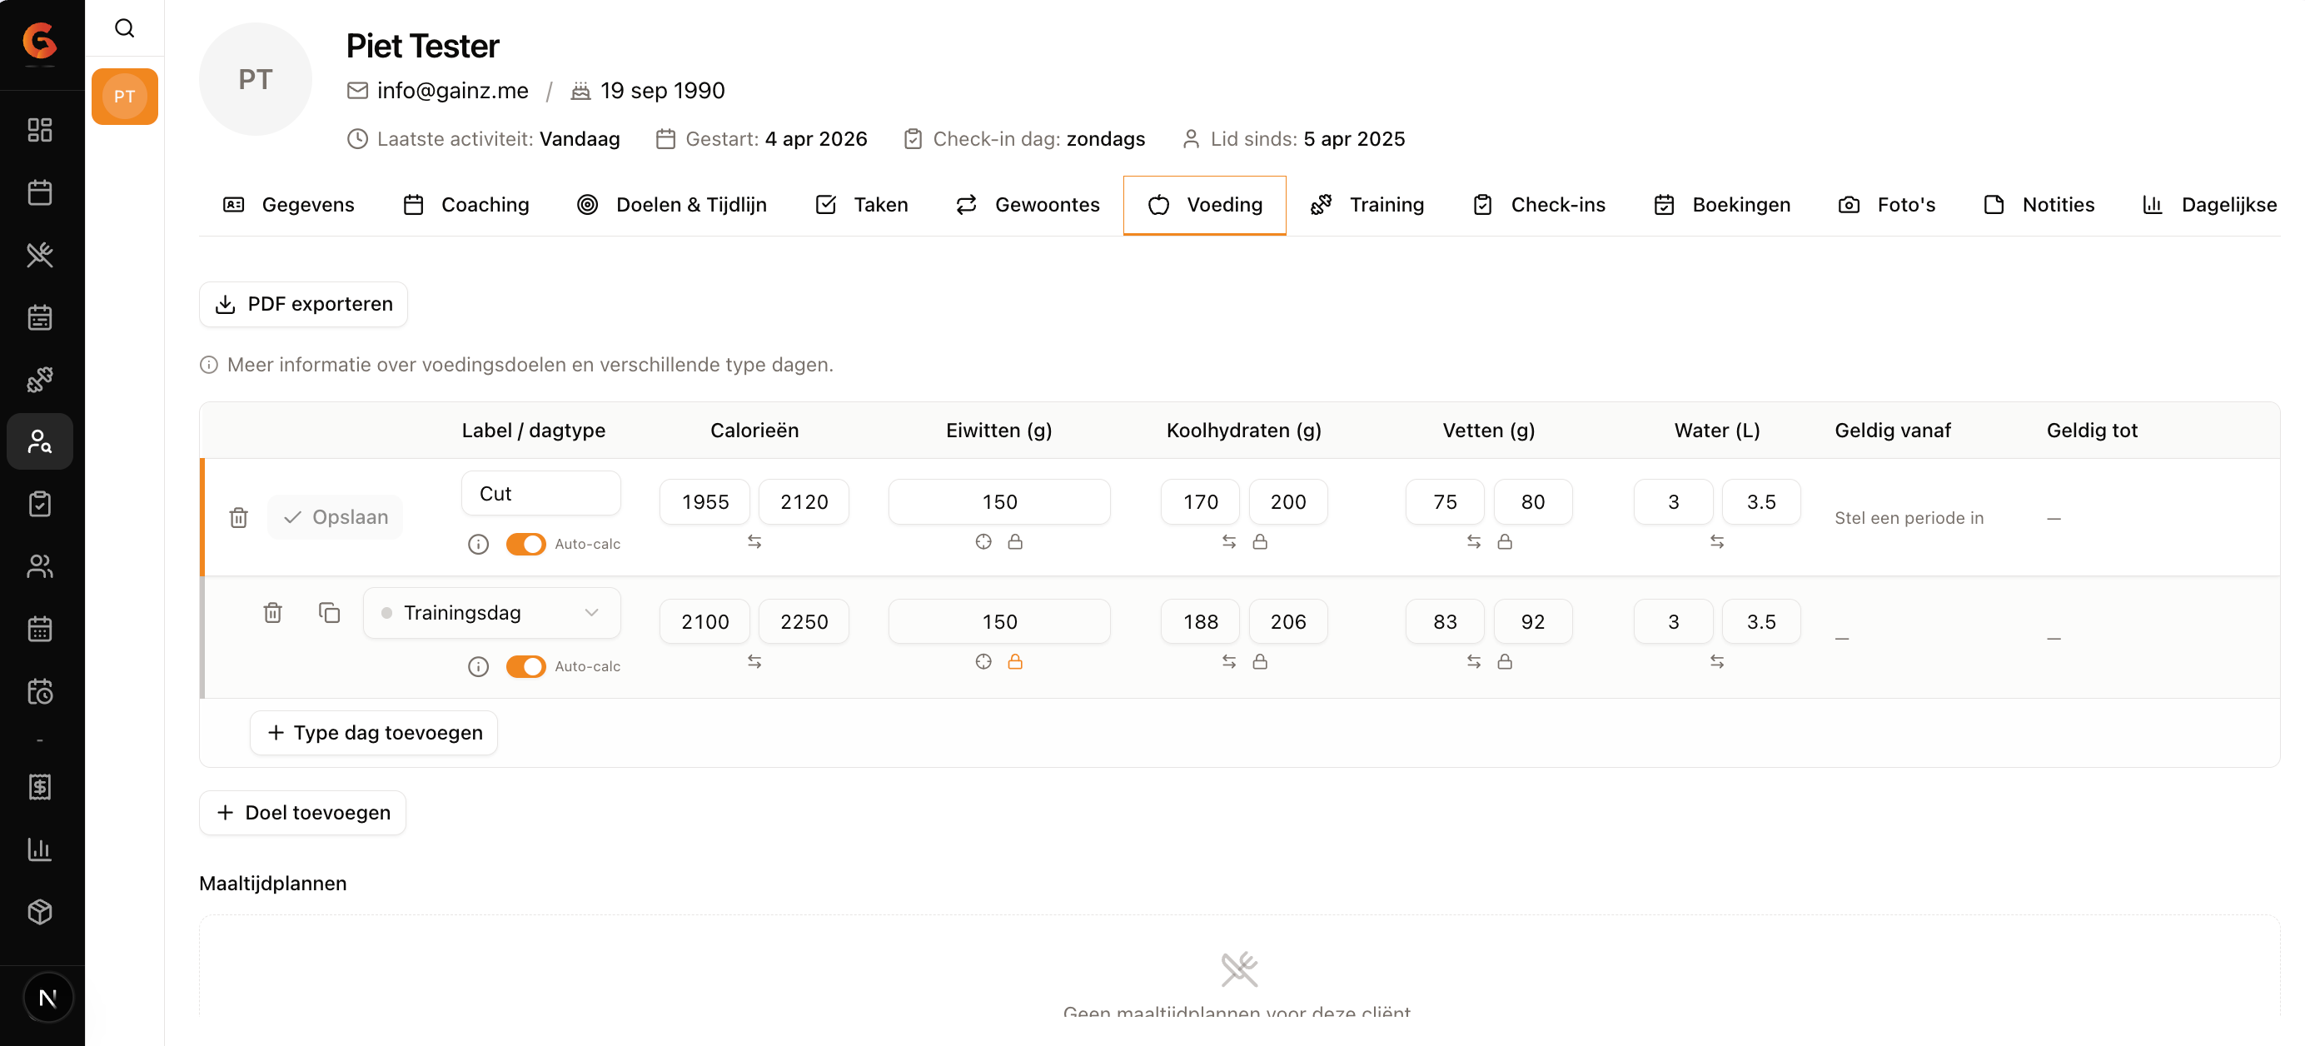The height and width of the screenshot is (1046, 2305).
Task: Edit Trainingsdag protein field 150
Action: coord(999,622)
